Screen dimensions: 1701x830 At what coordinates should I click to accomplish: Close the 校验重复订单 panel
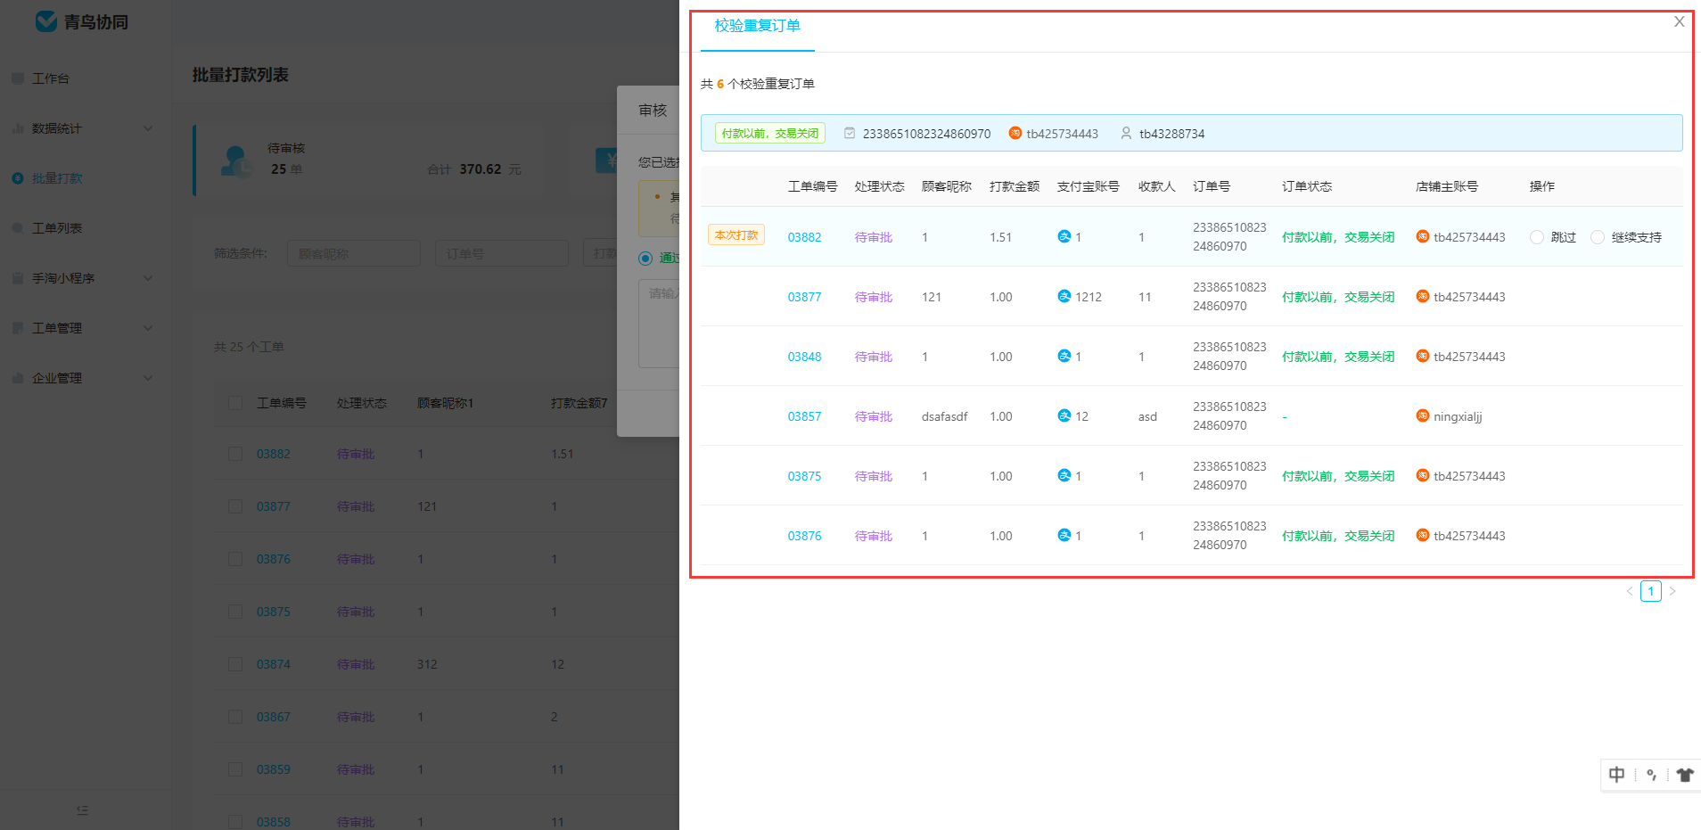point(1679,21)
